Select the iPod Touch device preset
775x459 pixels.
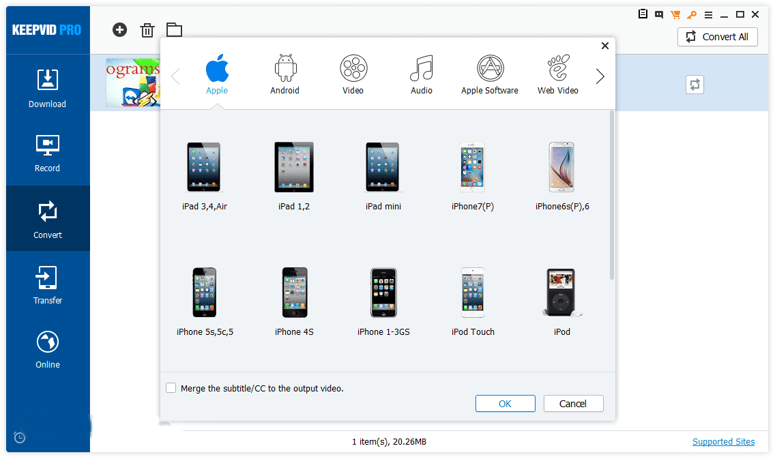pyautogui.click(x=473, y=302)
